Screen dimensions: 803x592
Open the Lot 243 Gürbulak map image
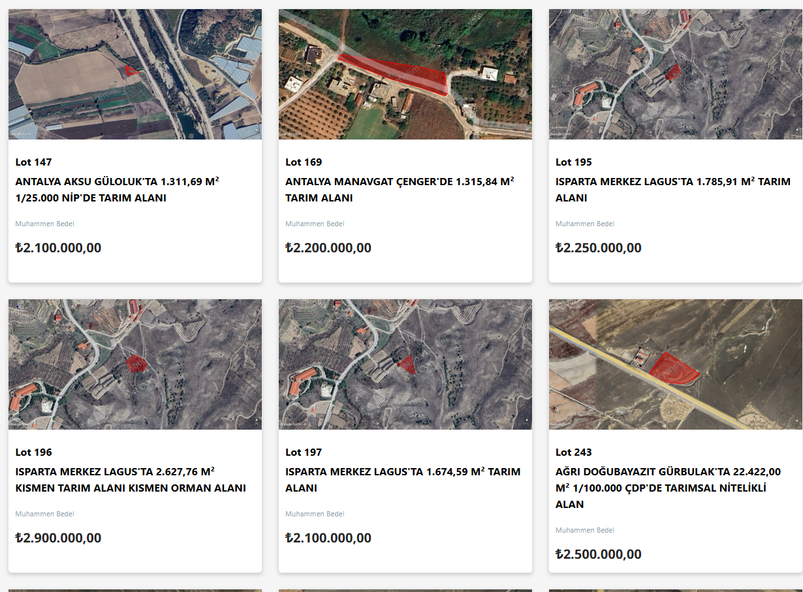(675, 364)
